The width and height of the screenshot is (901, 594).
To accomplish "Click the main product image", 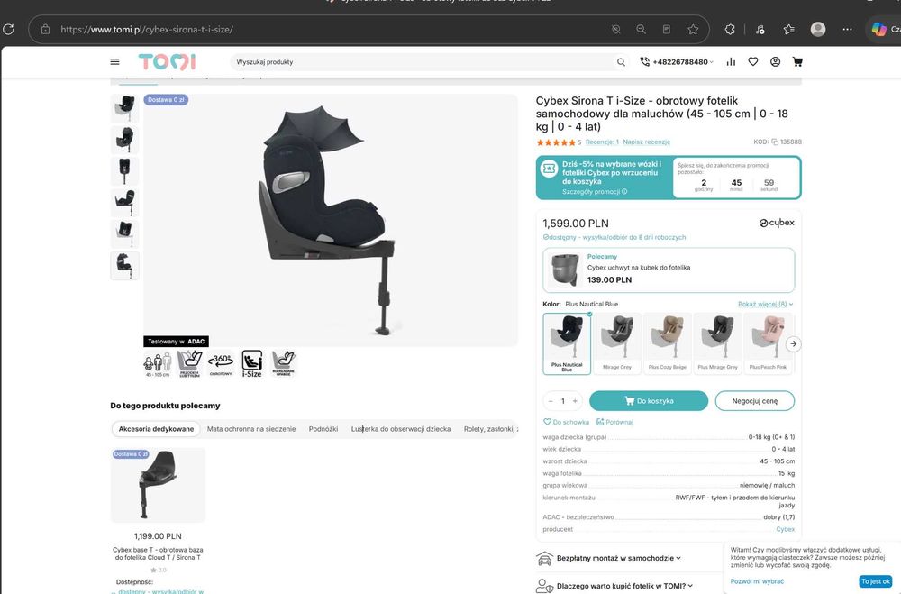I will point(331,220).
